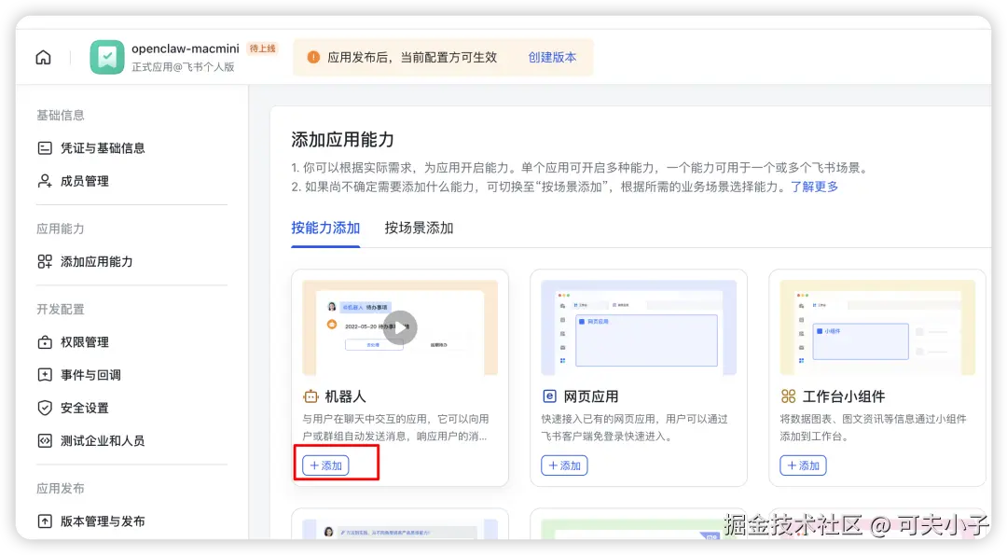
Task: Open the 版本管理与发布 upload icon
Action: coord(45,521)
